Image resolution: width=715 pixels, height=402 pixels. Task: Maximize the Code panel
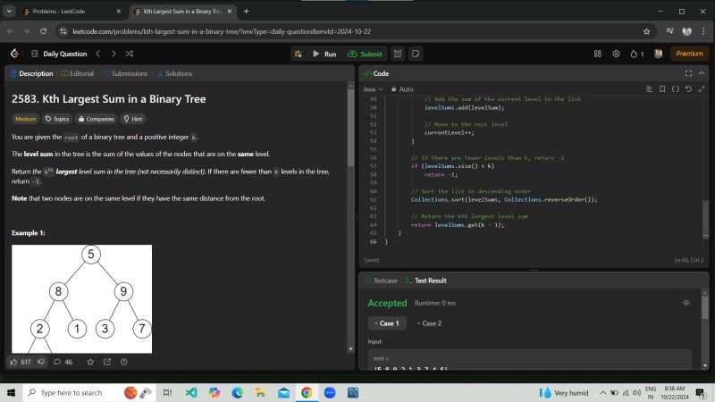[688, 73]
